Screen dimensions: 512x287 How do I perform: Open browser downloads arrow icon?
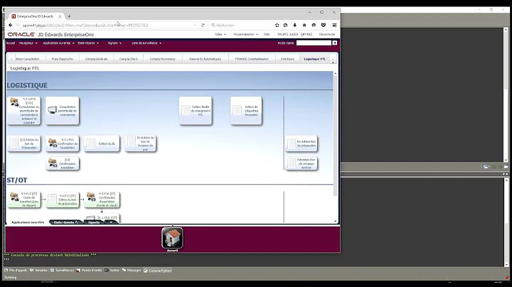pyautogui.click(x=294, y=25)
